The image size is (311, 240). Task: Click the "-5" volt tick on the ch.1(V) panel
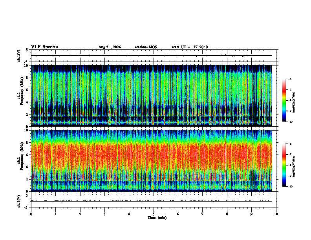click(26, 62)
